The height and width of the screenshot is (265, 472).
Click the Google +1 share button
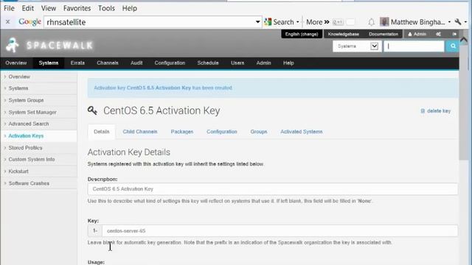coord(338,22)
